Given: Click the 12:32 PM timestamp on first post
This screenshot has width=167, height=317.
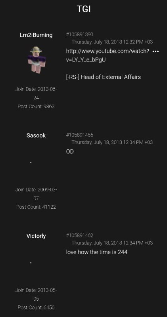Looking at the screenshot, I should (112, 42).
